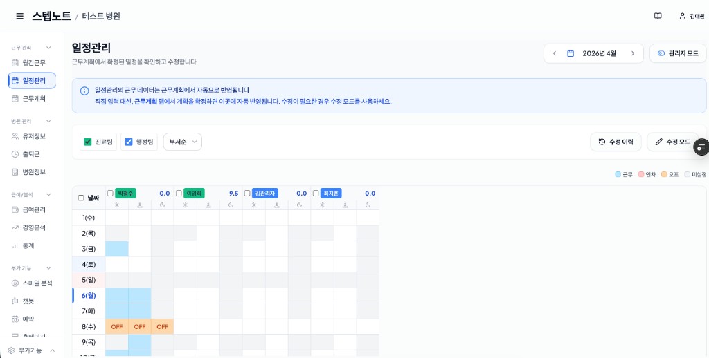Screen dimensions: 709x358
Task: Open 급여관리 wallet icon in sidebar
Action: tap(15, 209)
